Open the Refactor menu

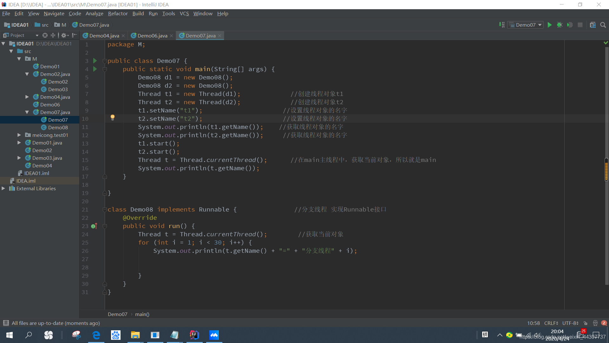[x=118, y=13]
